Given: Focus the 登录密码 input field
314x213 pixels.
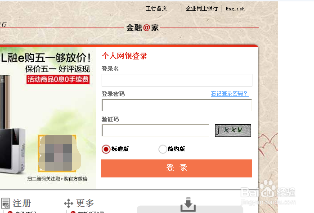Looking at the screenshot, I should [x=177, y=105].
